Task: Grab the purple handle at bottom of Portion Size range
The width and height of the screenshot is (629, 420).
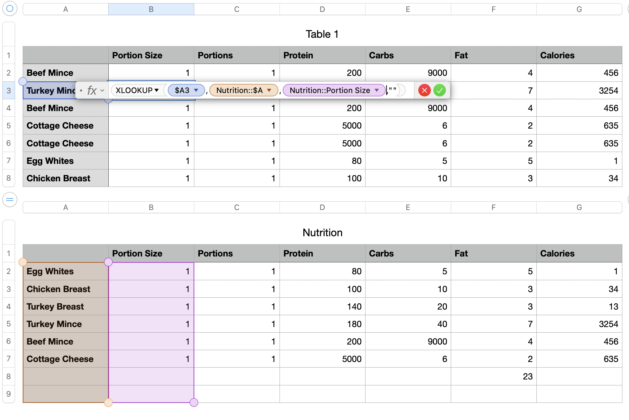Action: pos(194,403)
